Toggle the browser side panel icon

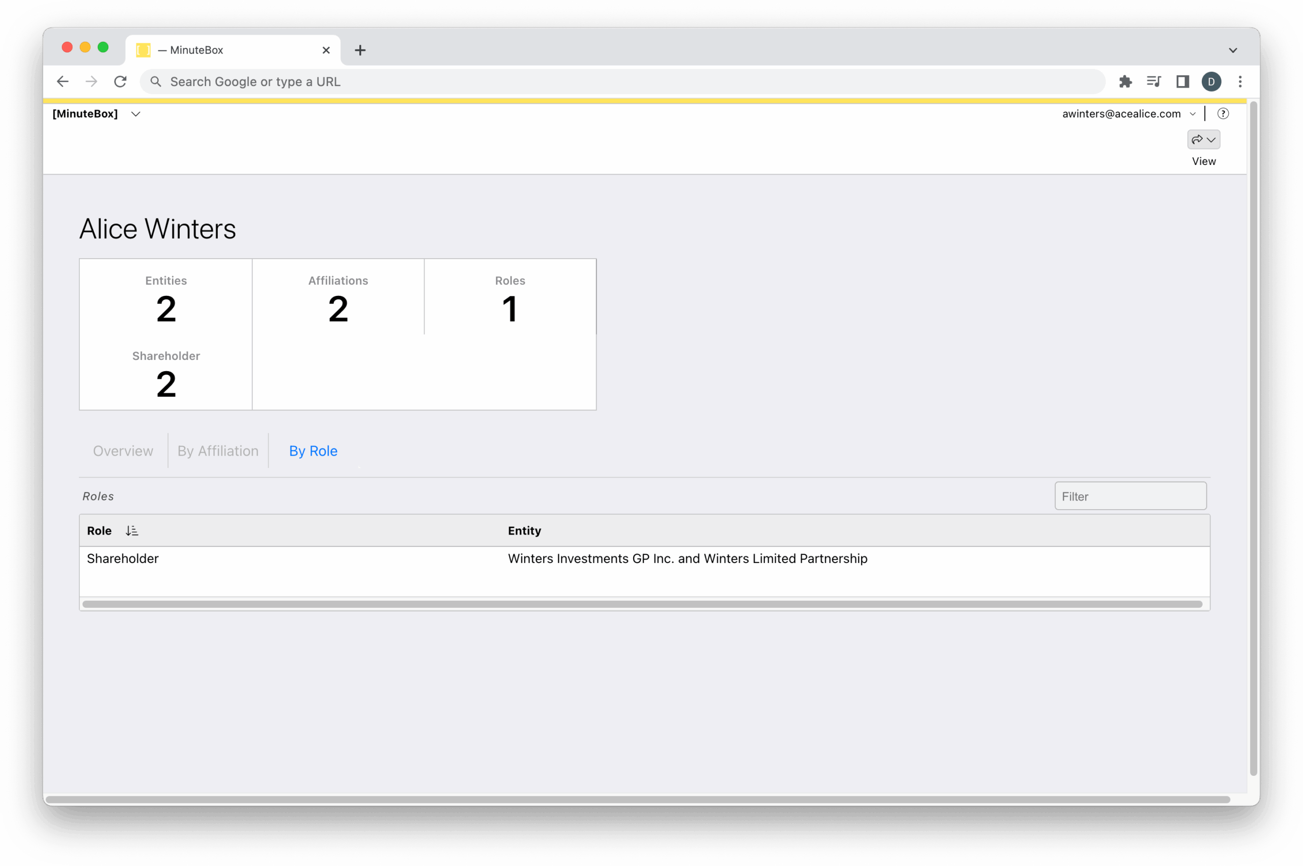[1182, 82]
